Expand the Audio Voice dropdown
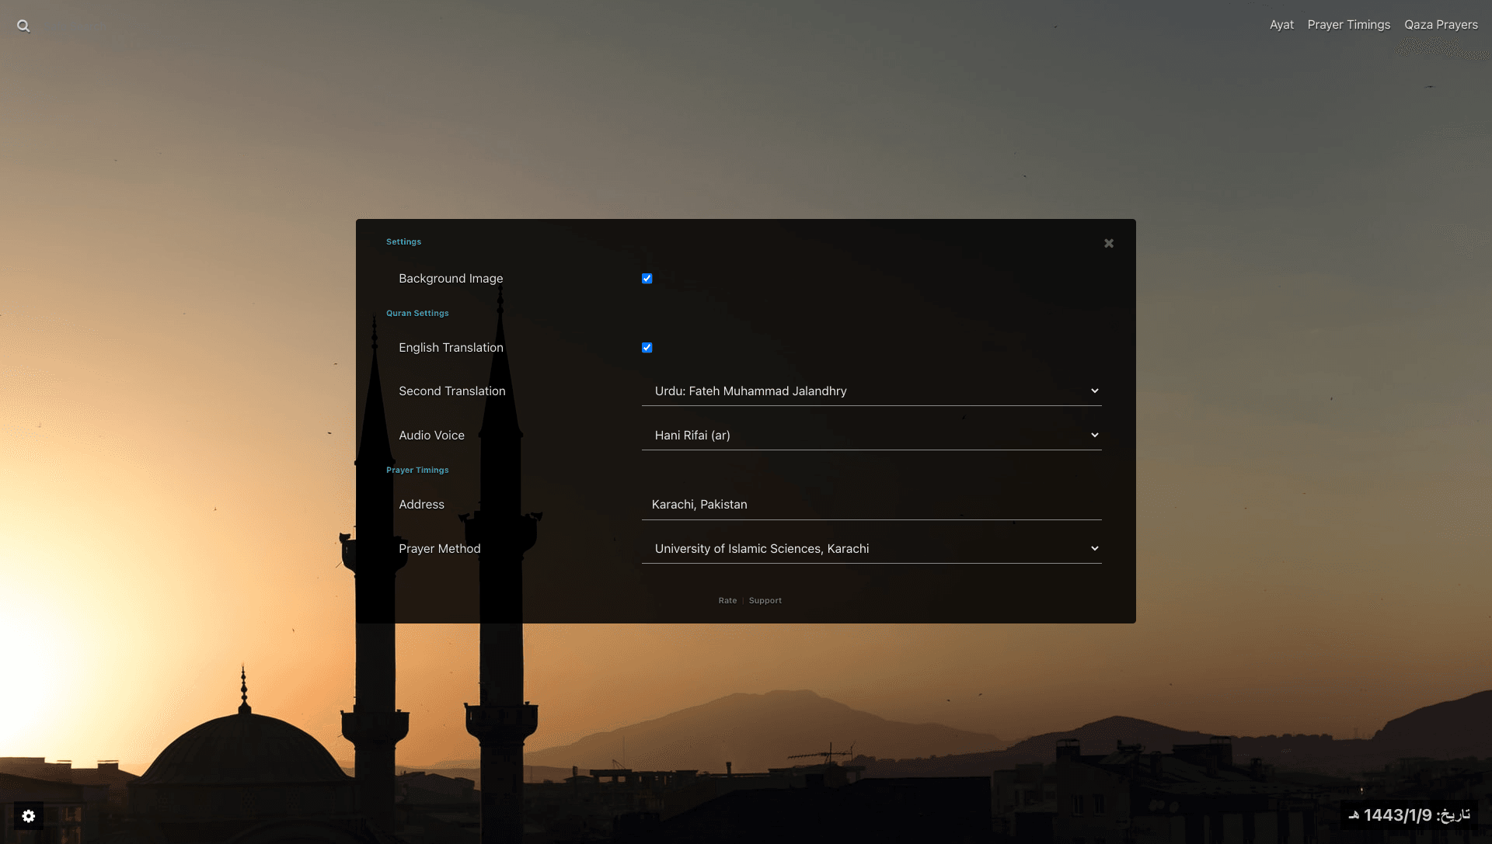The height and width of the screenshot is (844, 1492). coord(871,436)
